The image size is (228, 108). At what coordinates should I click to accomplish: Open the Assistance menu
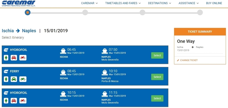point(189,3)
